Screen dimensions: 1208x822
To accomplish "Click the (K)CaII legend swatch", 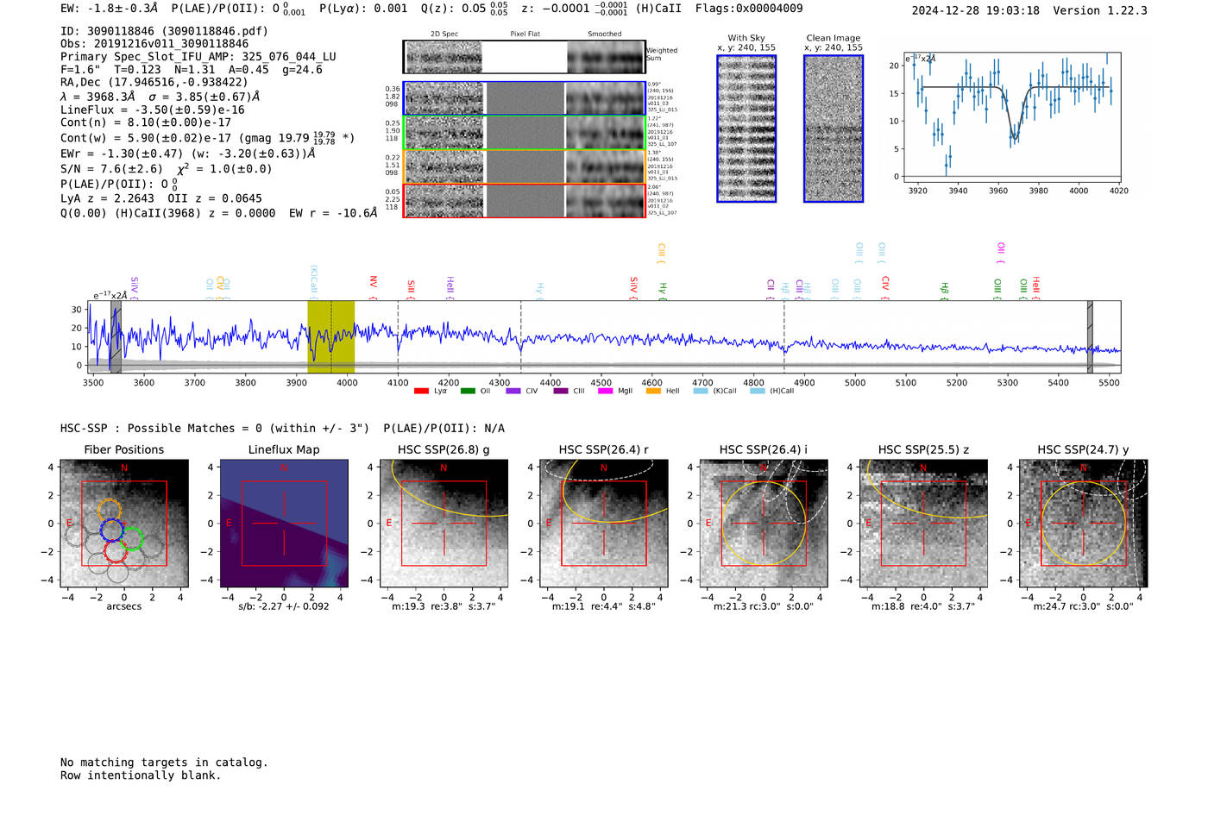I will 701,391.
